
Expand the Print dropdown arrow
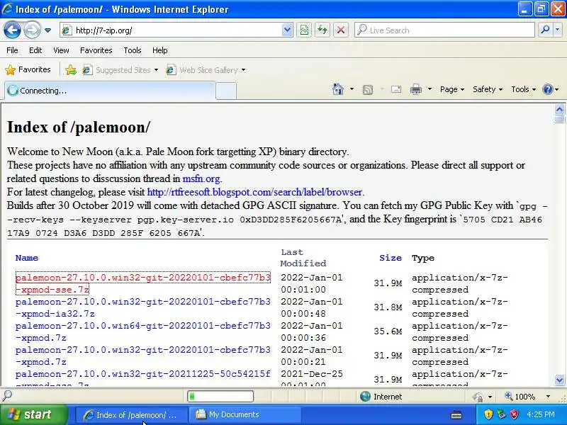(430, 89)
